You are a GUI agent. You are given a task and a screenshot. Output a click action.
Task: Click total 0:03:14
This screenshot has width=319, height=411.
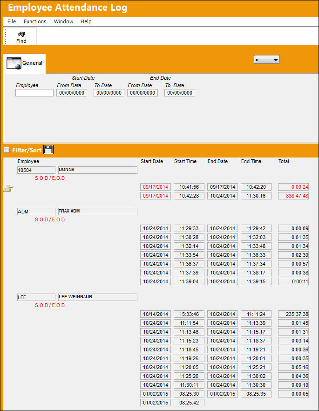tap(293, 341)
